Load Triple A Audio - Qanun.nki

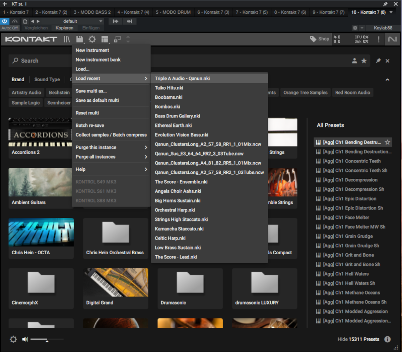point(209,79)
